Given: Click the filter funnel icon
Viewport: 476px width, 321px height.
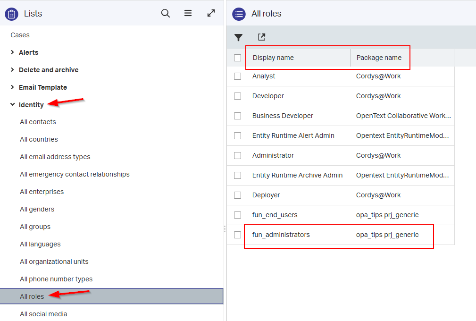Looking at the screenshot, I should tap(239, 37).
